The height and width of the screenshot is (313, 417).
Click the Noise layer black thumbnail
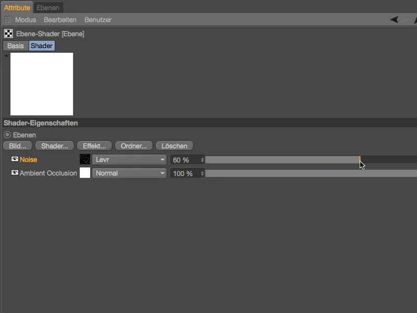tap(85, 159)
